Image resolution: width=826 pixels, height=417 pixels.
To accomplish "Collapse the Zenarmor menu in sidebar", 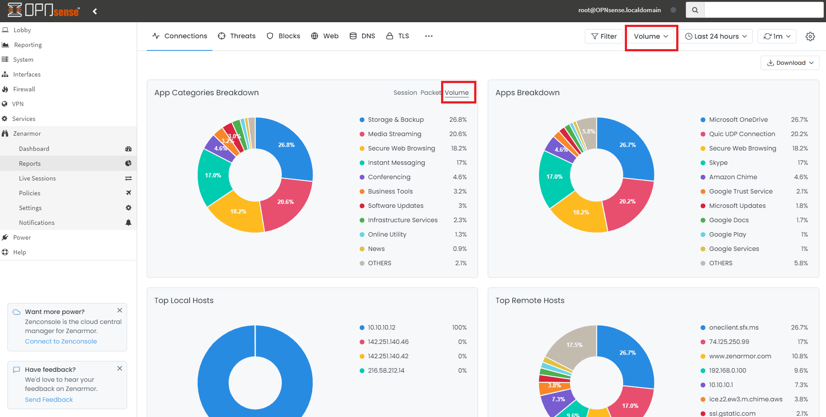I will pos(68,133).
